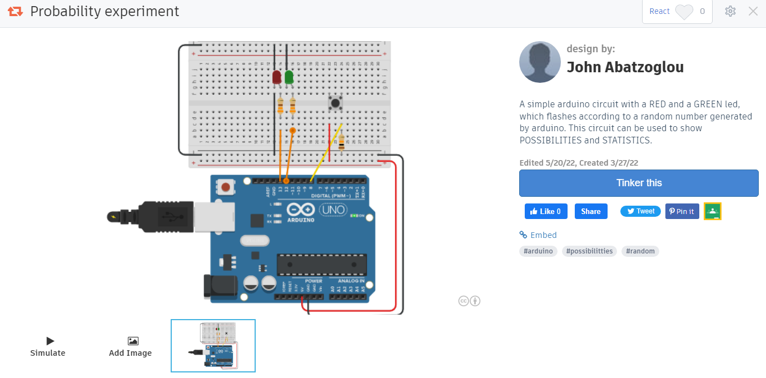
Task: Click the #possibilitties tag
Action: 589,251
